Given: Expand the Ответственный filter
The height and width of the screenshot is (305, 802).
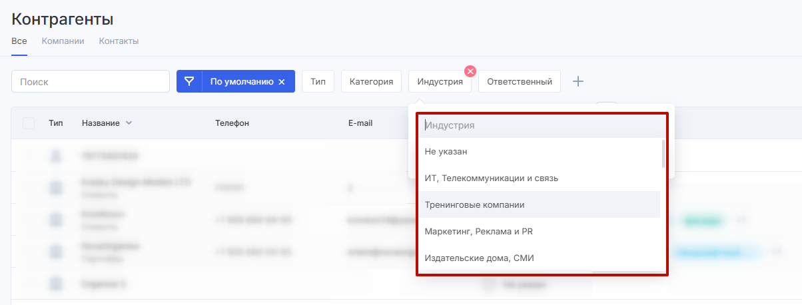Looking at the screenshot, I should click(x=520, y=82).
